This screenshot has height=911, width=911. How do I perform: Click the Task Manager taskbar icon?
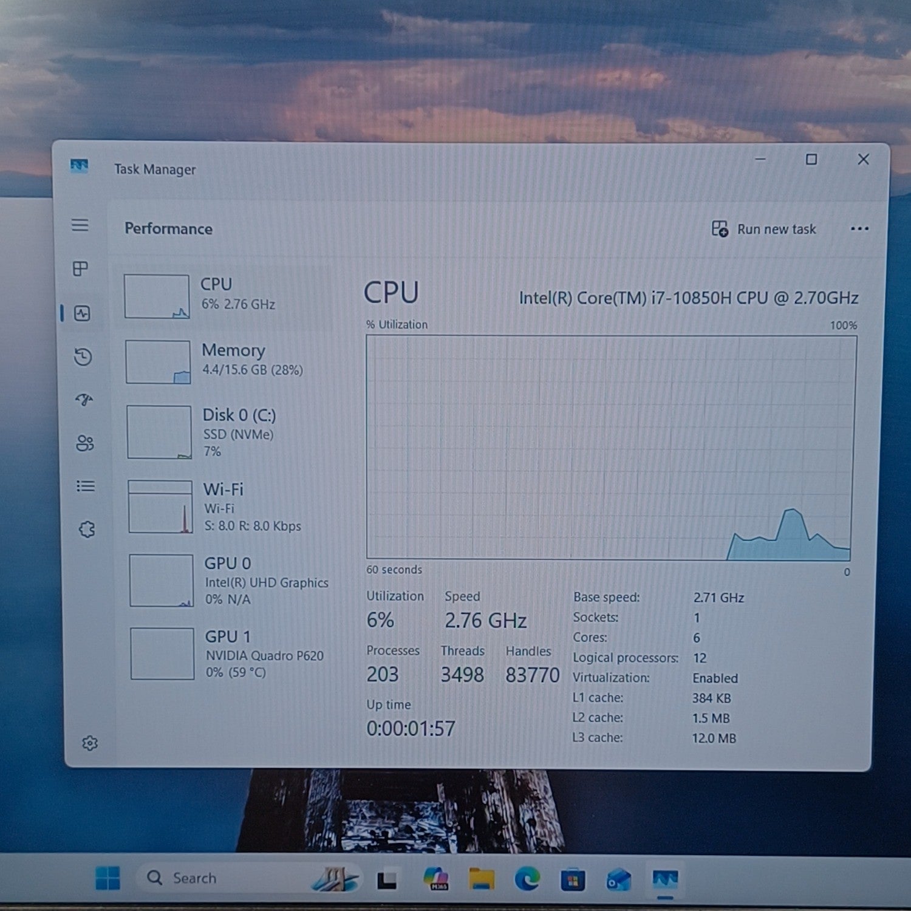pos(665,879)
